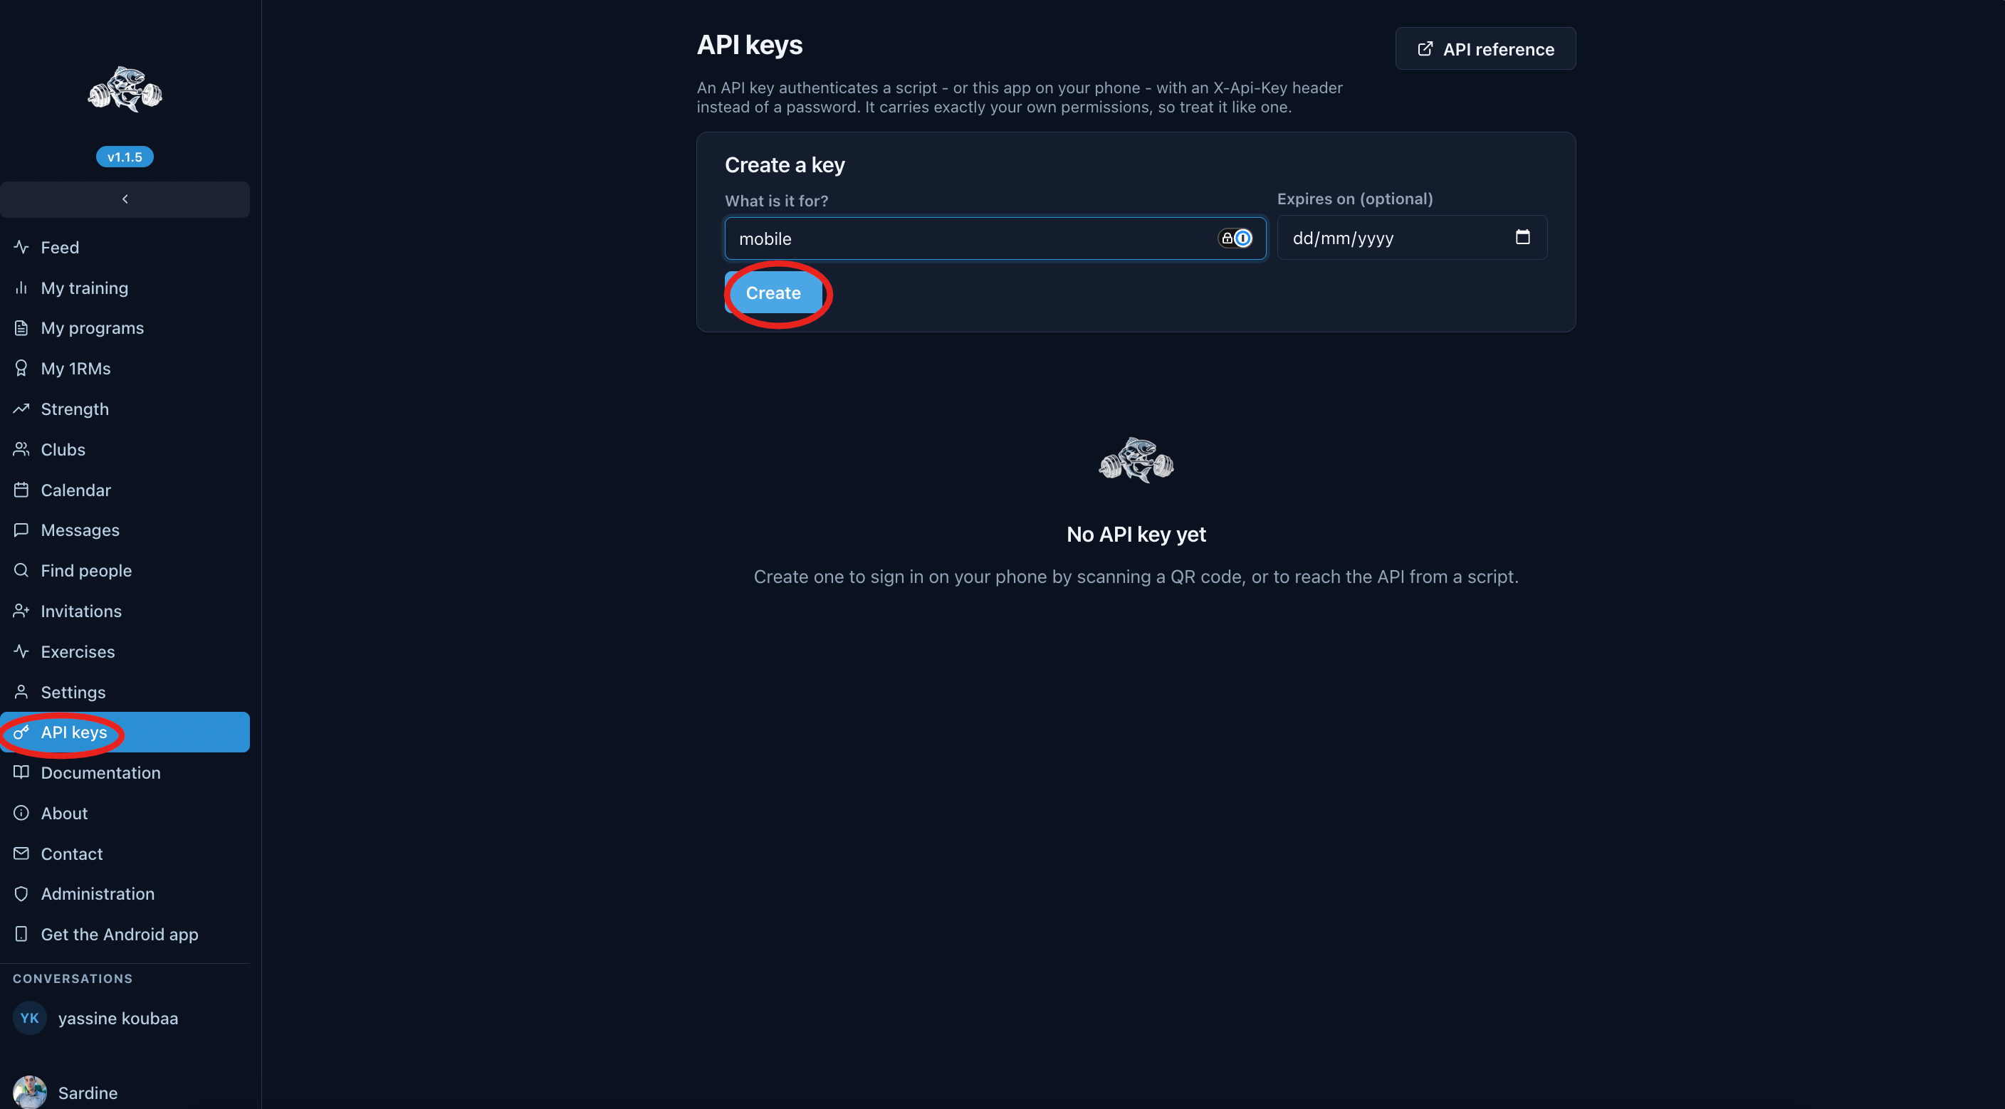Click the Android app phone icon
Image resolution: width=2005 pixels, height=1109 pixels.
click(x=21, y=934)
